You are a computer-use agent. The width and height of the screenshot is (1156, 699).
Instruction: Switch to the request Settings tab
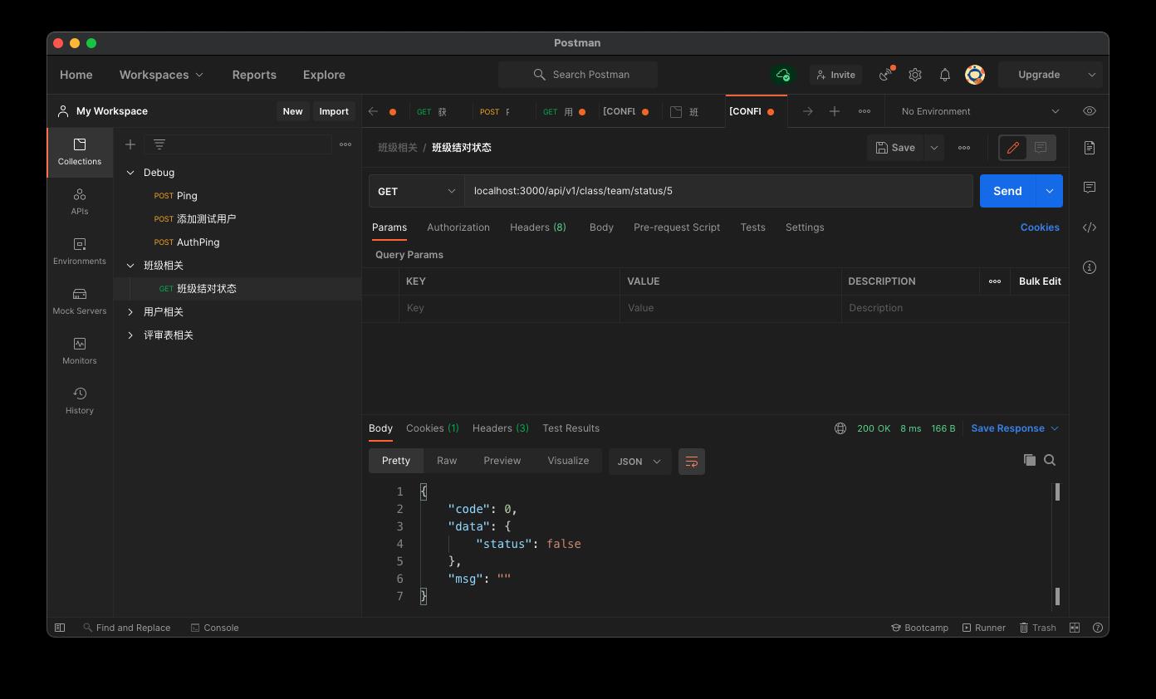pos(805,227)
